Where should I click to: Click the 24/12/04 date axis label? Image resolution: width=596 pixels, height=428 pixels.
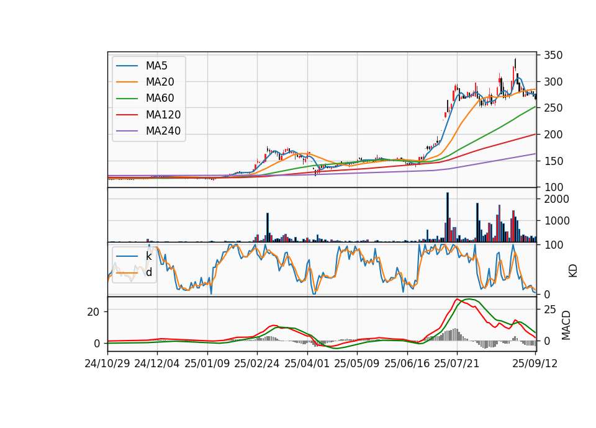(x=157, y=363)
